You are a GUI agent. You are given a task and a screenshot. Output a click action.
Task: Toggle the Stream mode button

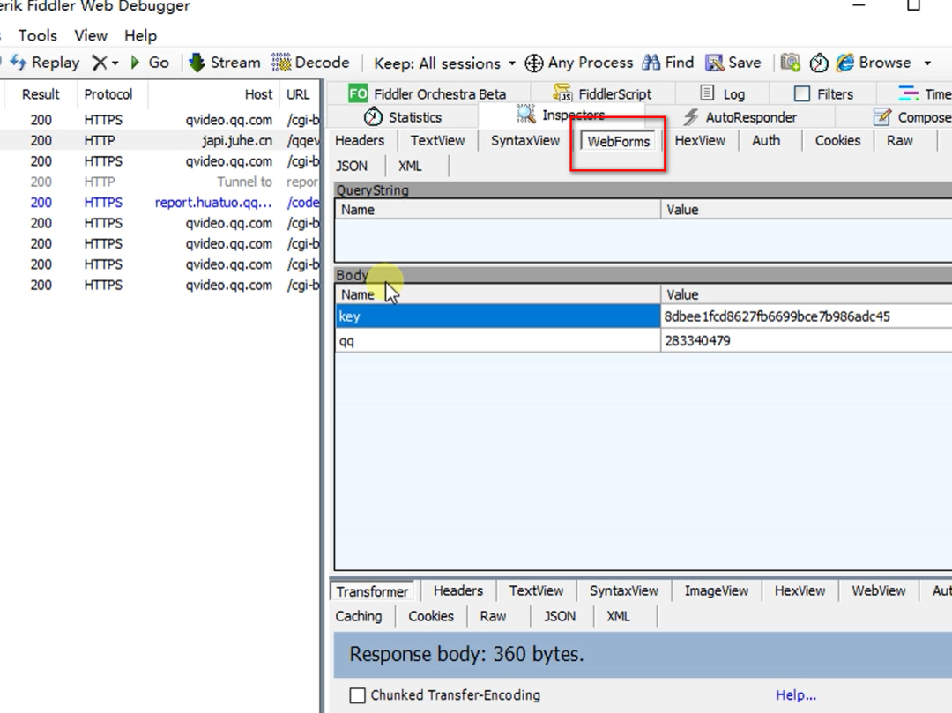[224, 63]
